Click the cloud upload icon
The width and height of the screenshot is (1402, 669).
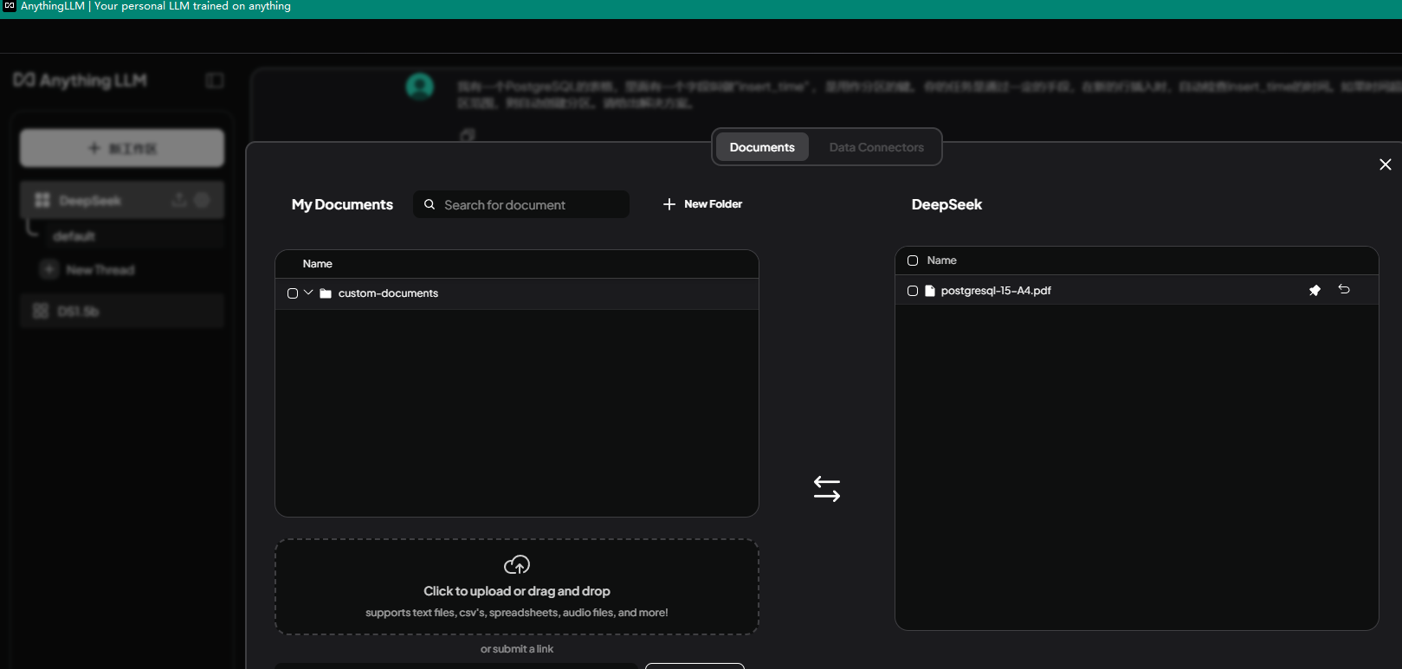tap(517, 565)
